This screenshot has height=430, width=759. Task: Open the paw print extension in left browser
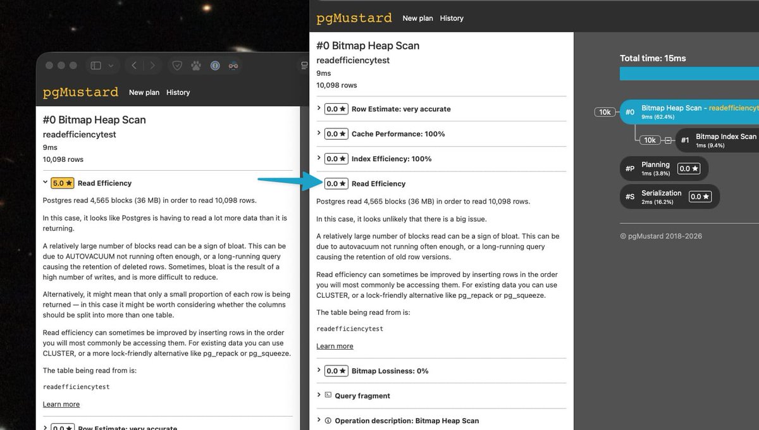pos(196,65)
